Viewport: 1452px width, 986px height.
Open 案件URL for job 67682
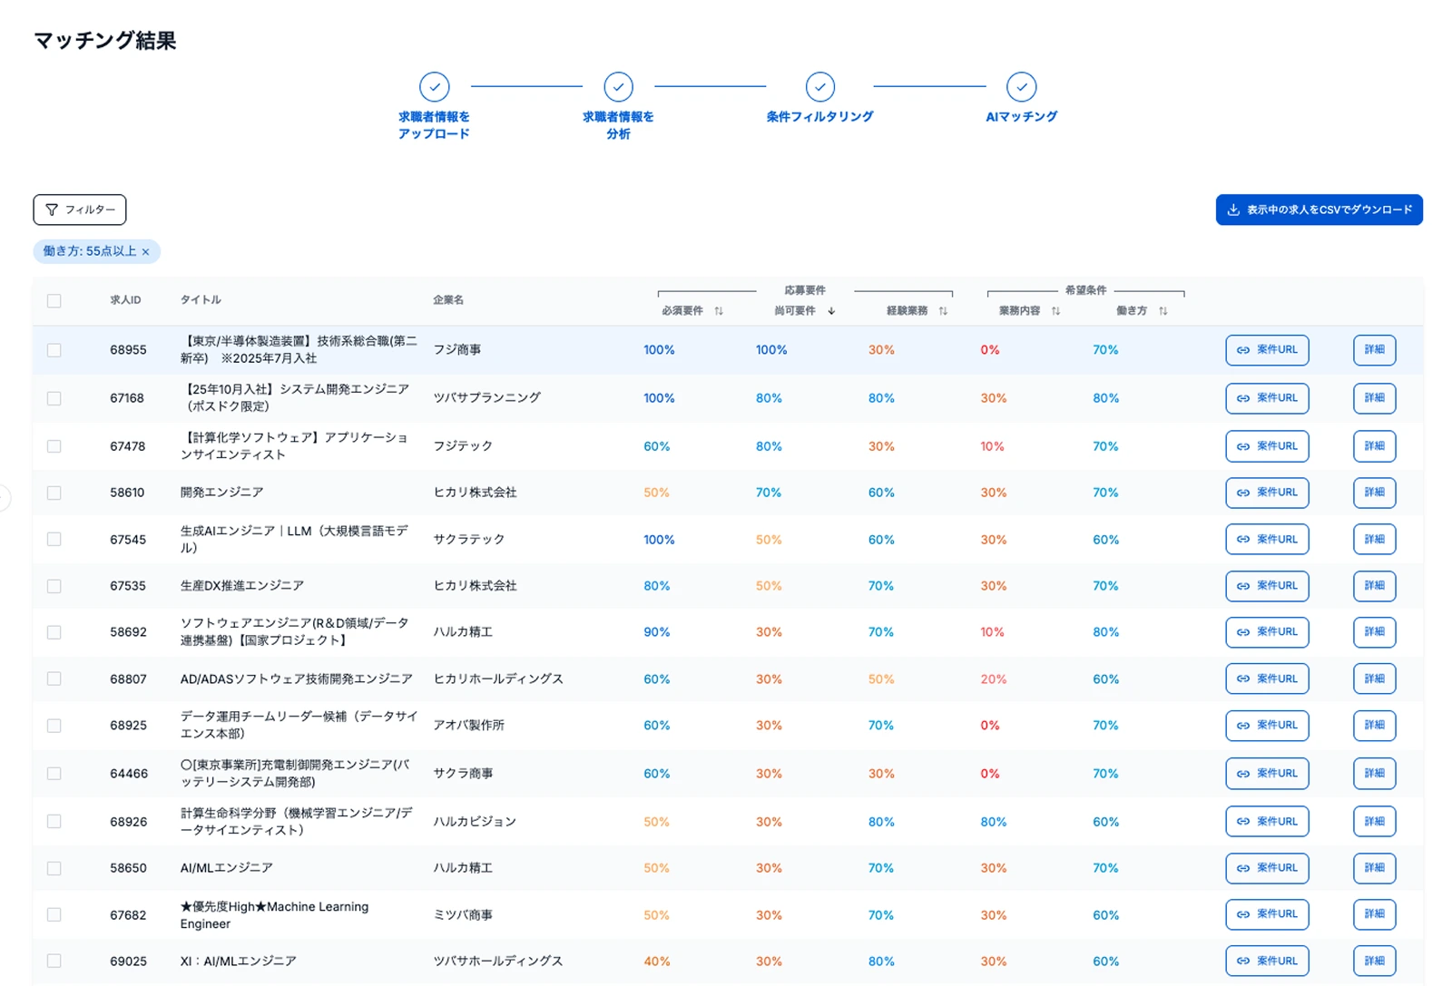click(1267, 914)
